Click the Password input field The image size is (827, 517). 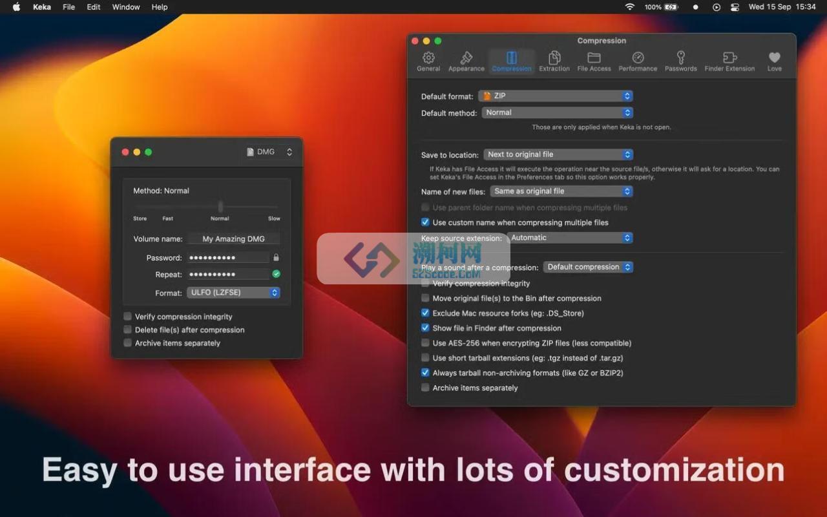[x=228, y=258]
